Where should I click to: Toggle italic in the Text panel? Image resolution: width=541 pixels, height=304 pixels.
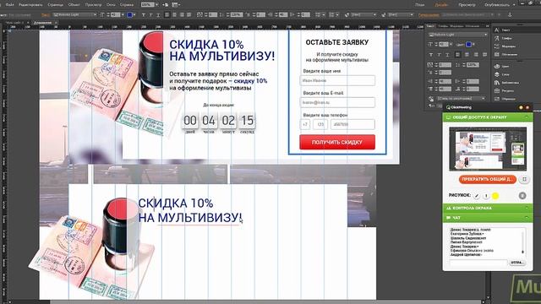[x=440, y=55]
